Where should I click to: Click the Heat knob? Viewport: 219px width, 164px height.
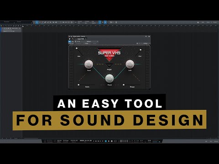tap(89, 64)
